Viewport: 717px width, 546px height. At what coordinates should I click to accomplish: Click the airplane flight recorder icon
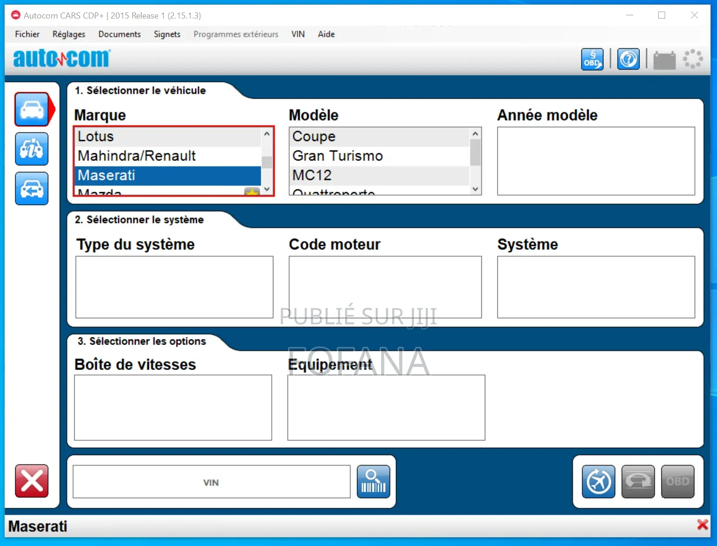(x=598, y=482)
